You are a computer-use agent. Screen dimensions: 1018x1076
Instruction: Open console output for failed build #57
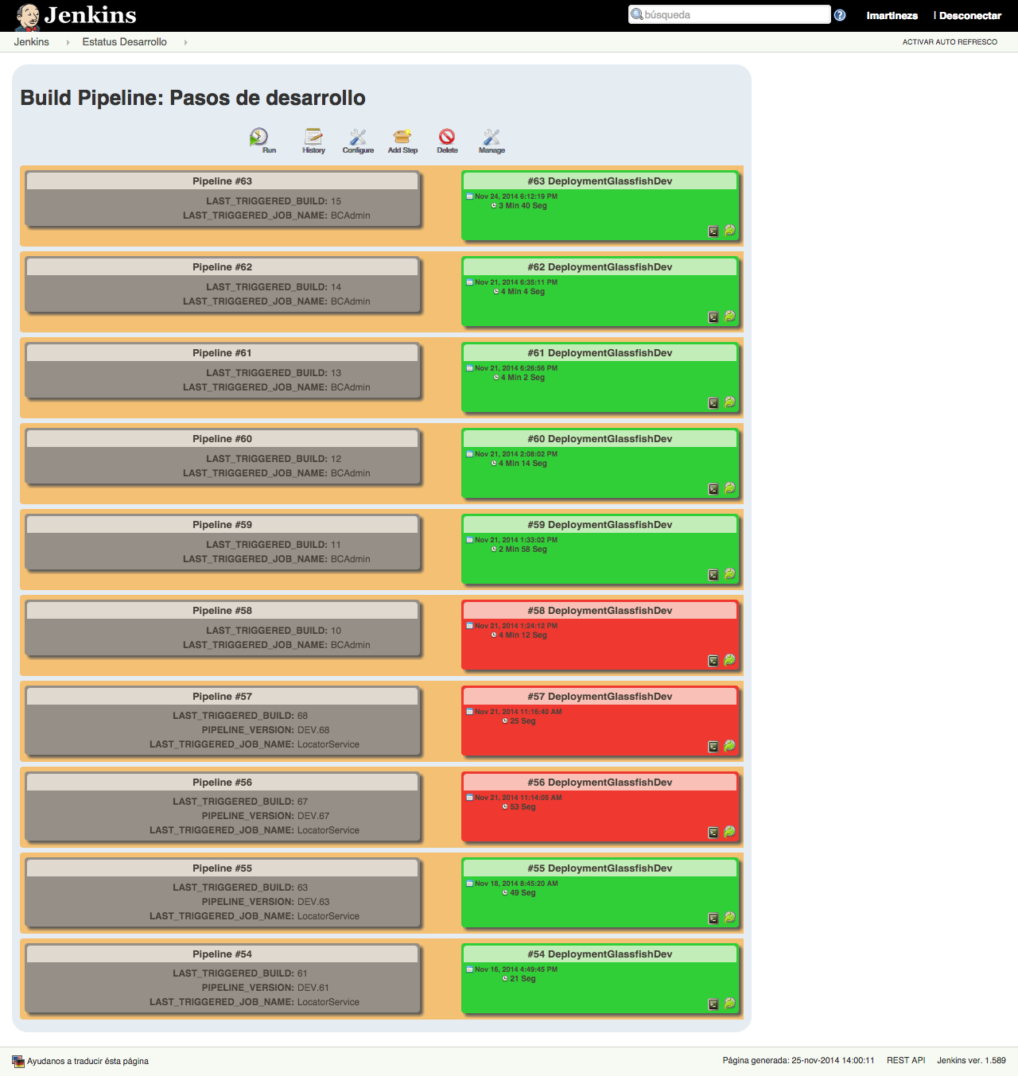pos(713,747)
